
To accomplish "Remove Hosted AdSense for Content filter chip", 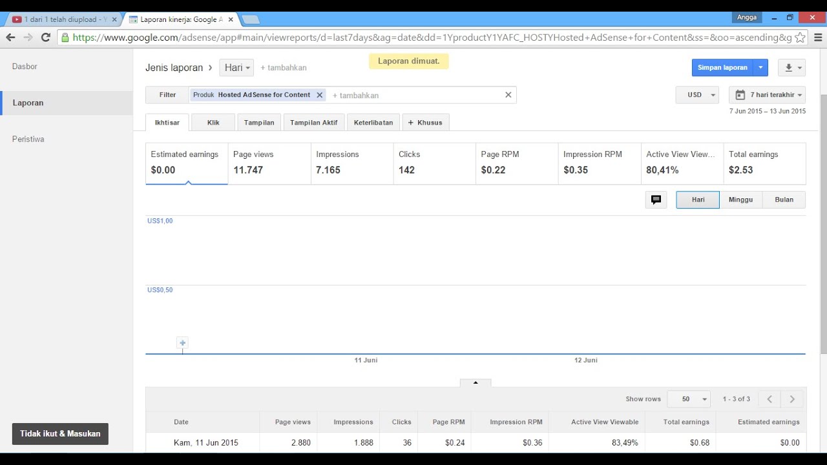I will point(319,95).
